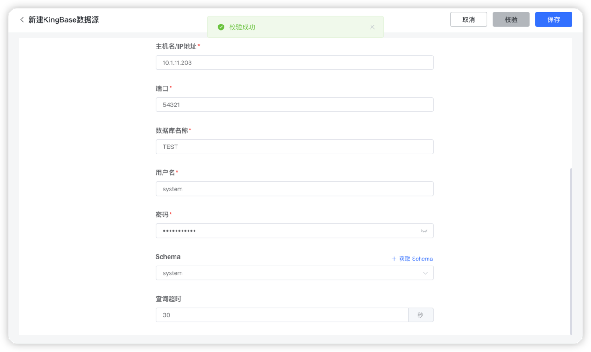This screenshot has height=352, width=591.
Task: Focus the 主机名/IP地址 input field
Action: pos(295,63)
